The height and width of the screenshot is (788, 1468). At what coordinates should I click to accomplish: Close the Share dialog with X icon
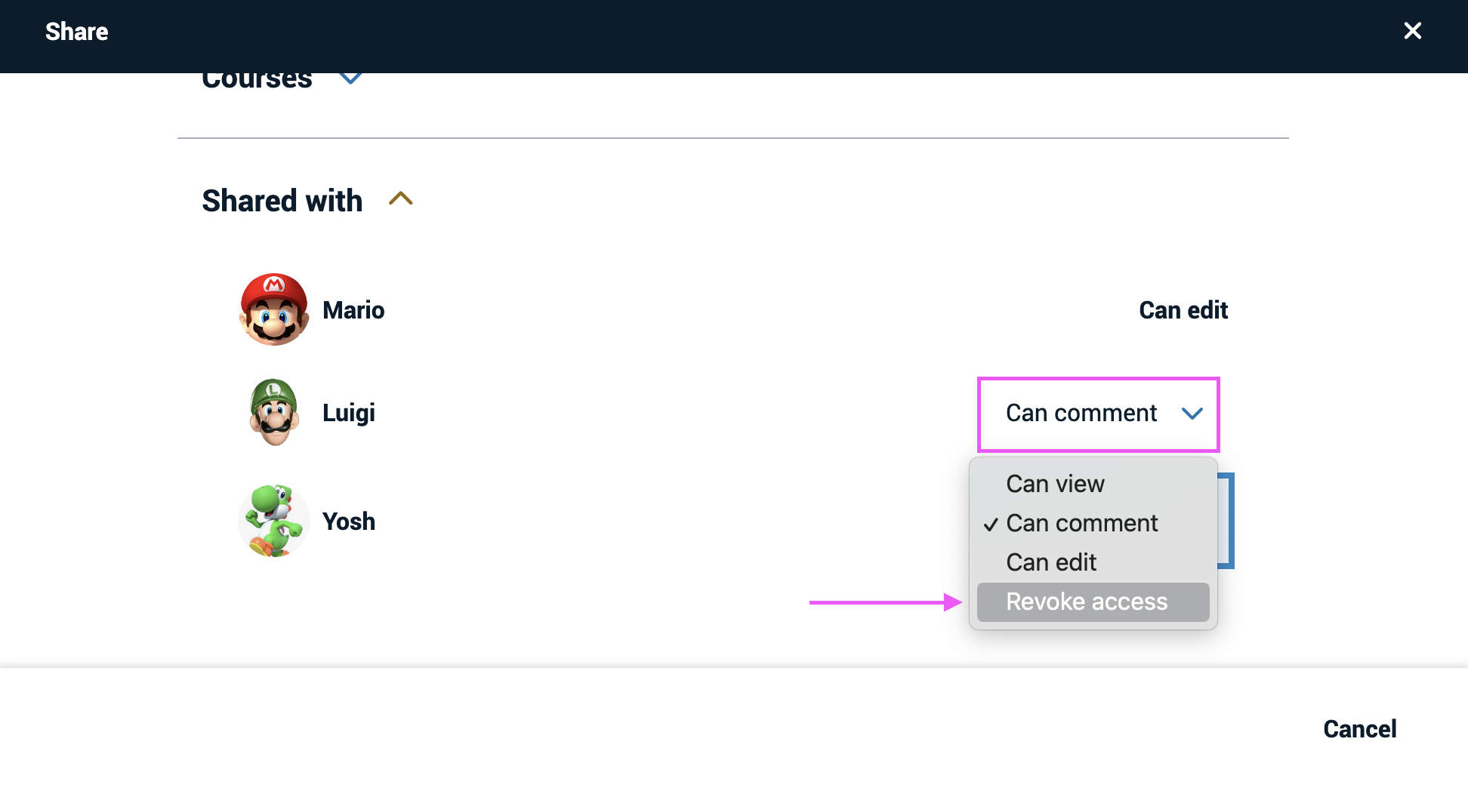pos(1412,31)
